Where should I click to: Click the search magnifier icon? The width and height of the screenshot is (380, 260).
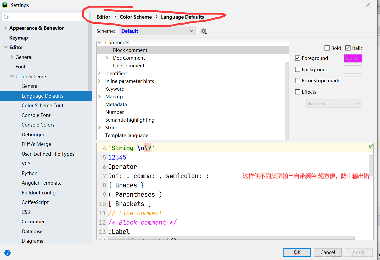point(6,17)
